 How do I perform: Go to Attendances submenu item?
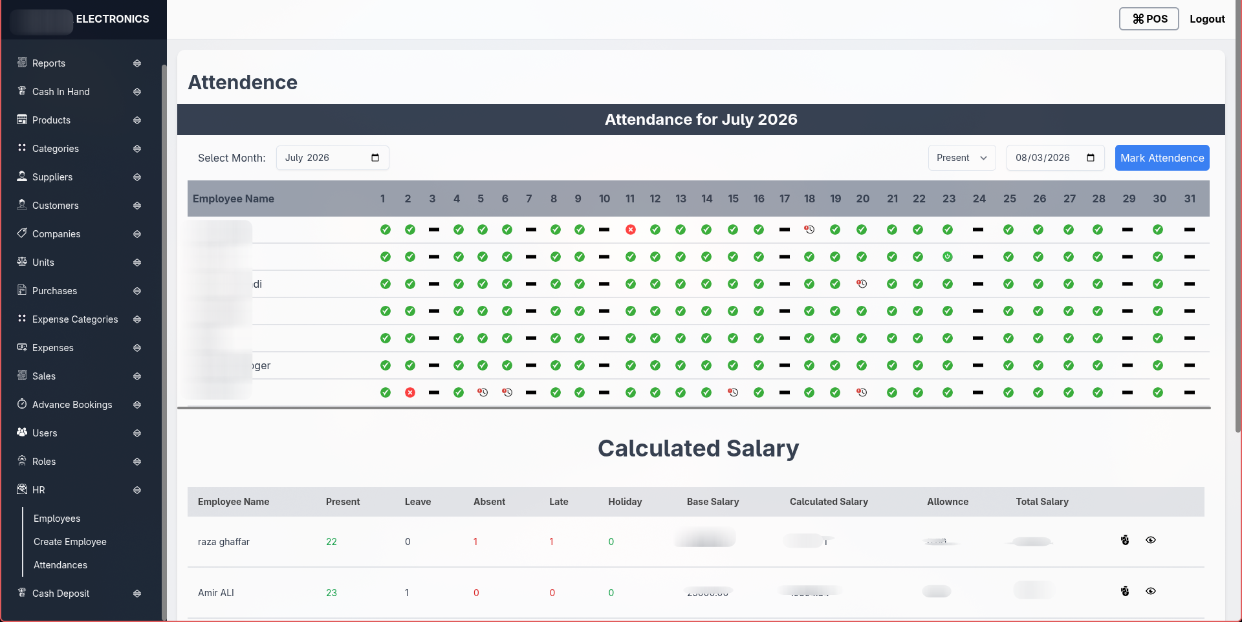pos(60,565)
